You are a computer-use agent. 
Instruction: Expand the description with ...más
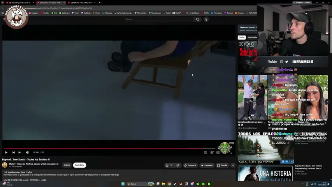pos(43,180)
